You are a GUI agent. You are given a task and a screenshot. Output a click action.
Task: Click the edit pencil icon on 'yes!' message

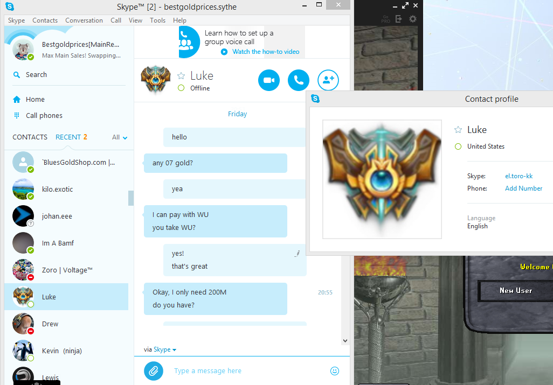298,254
